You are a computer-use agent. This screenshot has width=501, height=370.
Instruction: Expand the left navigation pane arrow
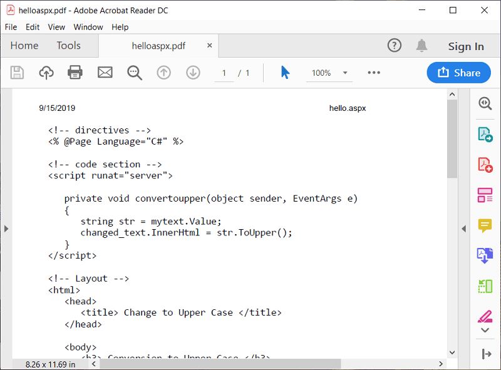click(6, 229)
